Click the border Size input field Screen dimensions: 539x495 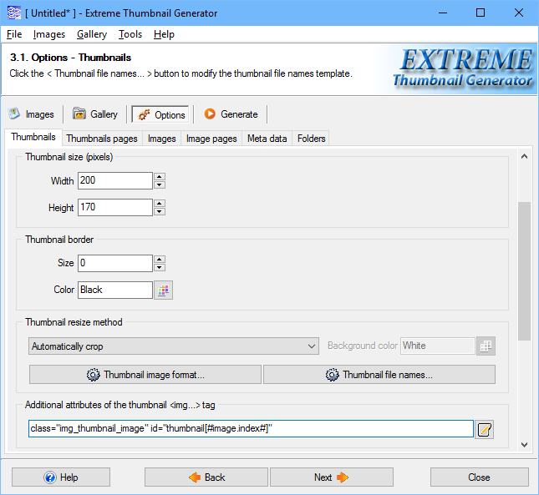[x=115, y=263]
